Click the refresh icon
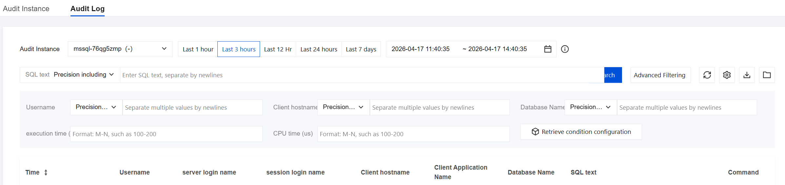This screenshot has width=785, height=185. click(x=707, y=75)
